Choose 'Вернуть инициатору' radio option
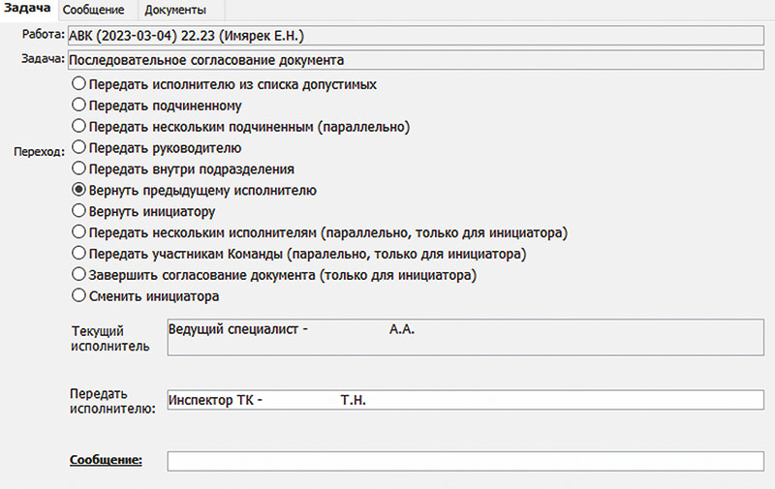Viewport: 775px width, 489px height. pos(79,211)
